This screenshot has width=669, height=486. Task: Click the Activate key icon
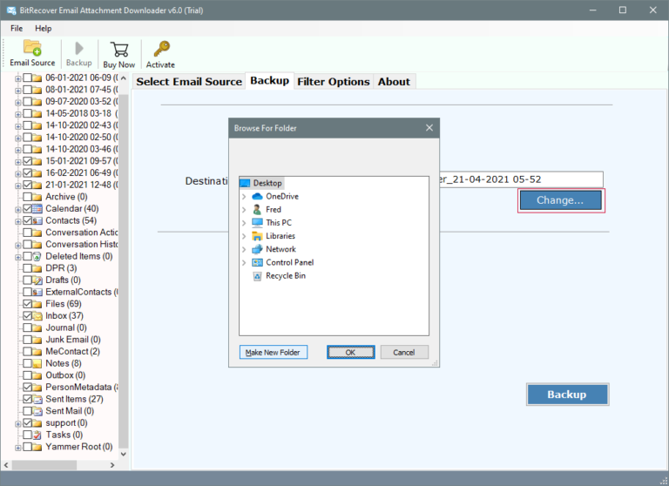point(161,49)
